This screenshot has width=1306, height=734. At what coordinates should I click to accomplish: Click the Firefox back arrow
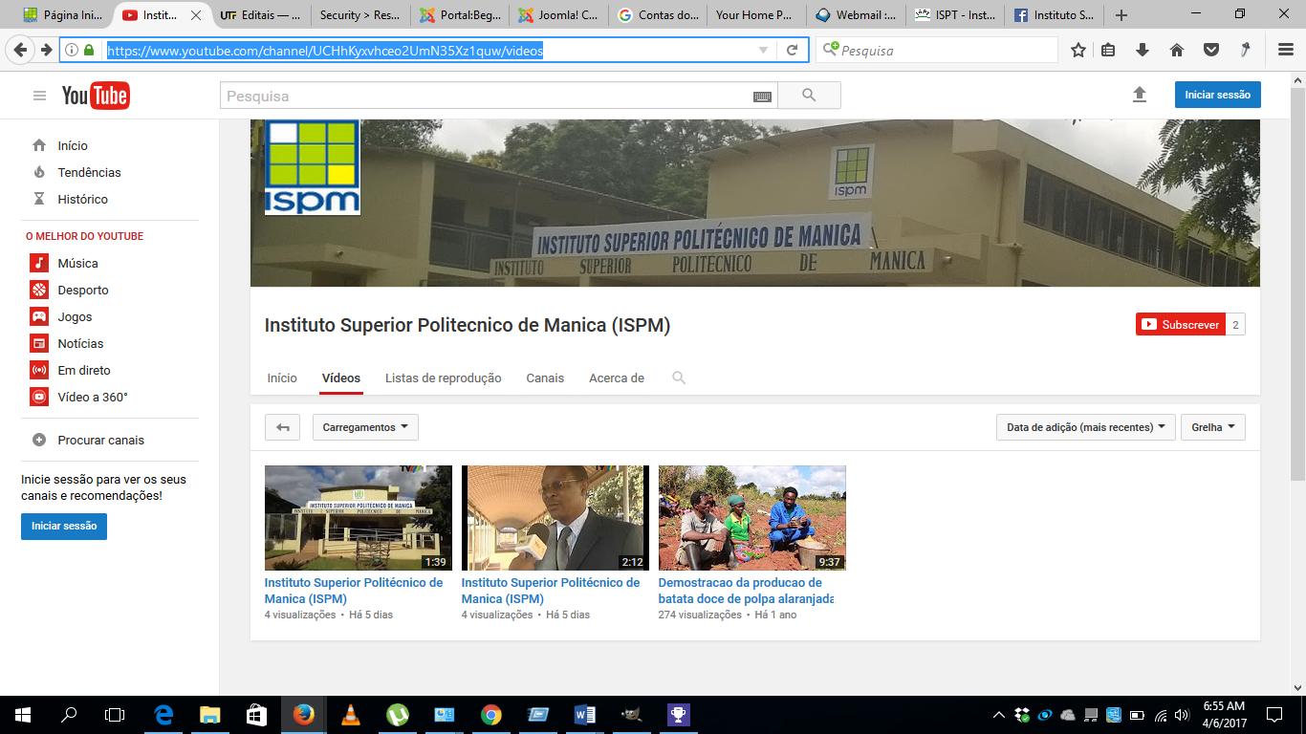point(22,50)
